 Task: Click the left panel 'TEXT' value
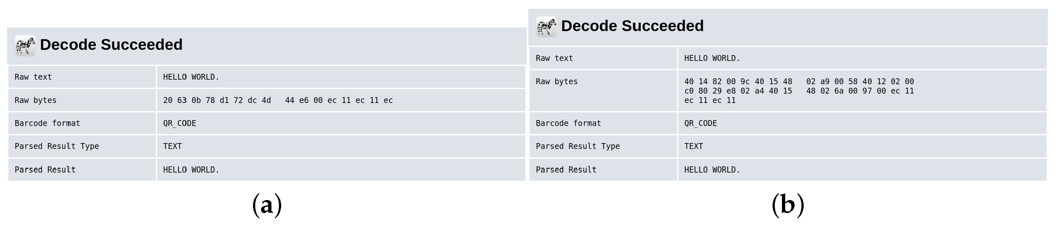tap(173, 146)
